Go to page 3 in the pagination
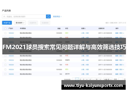 coord(83,79)
